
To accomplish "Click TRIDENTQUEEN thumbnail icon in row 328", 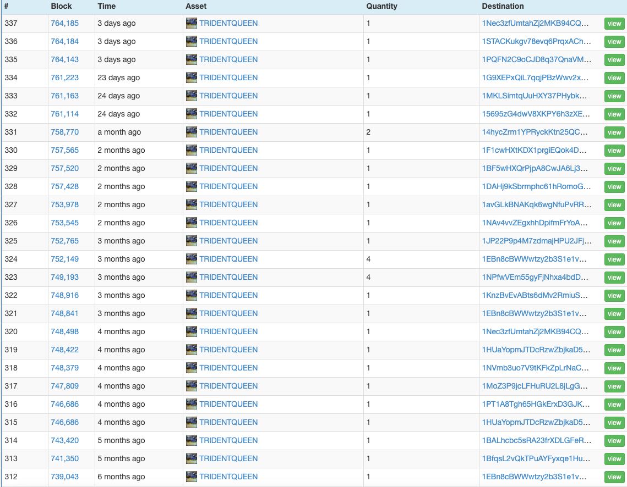I will point(192,186).
